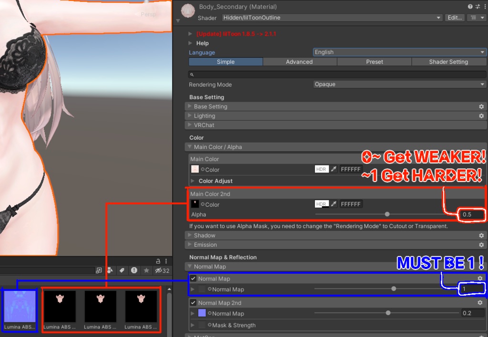Viewport: 488px width, 337px height.
Task: Click search by import log icon
Action: pyautogui.click(x=134, y=270)
